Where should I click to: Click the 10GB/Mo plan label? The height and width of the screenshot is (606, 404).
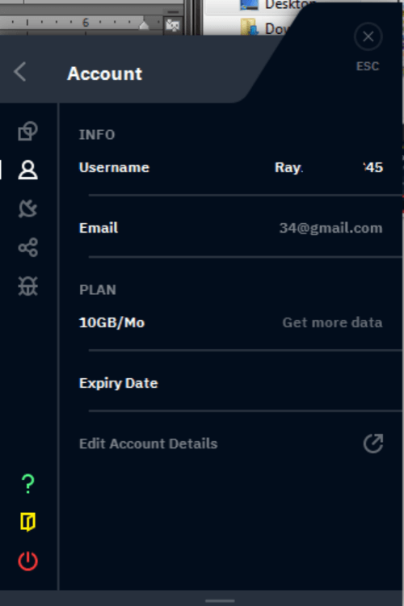click(112, 322)
